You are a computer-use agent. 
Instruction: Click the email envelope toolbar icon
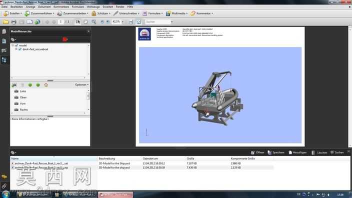pos(29,22)
